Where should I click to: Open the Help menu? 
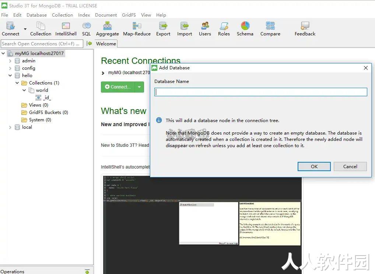[161, 15]
